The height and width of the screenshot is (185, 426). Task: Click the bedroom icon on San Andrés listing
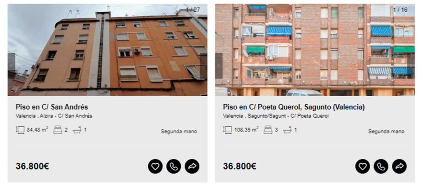coord(58,130)
